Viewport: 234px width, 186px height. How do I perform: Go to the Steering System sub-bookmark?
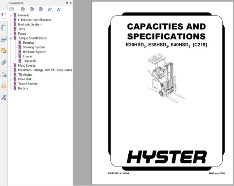pos(34,47)
